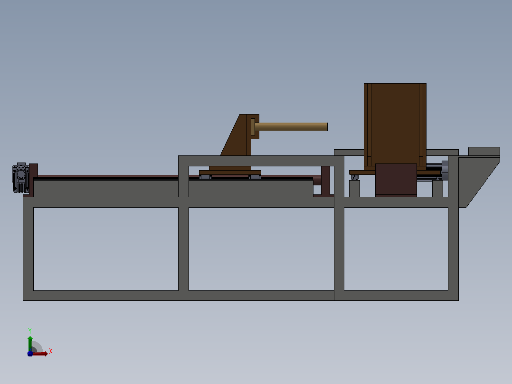Image resolution: width=512 pixels, height=384 pixels.
Task: Select the bottom beam of the gray frame
Action: [x=241, y=296]
